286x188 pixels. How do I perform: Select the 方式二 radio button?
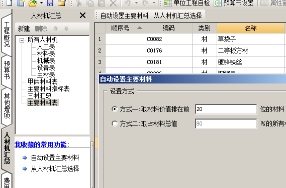pos(115,123)
